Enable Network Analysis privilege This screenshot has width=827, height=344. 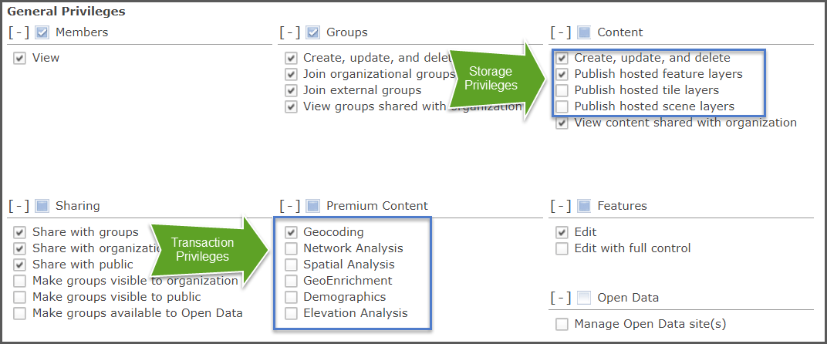[x=291, y=248]
